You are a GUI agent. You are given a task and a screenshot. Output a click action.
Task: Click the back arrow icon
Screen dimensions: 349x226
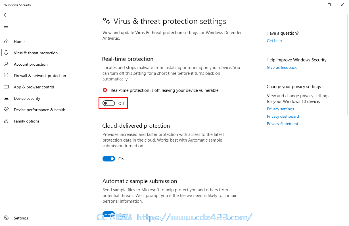coord(6,15)
